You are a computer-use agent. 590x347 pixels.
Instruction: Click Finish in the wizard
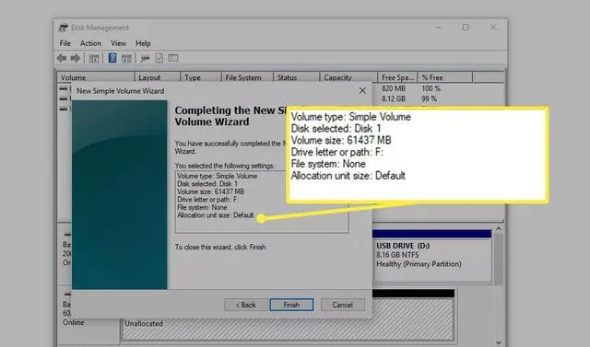[291, 305]
